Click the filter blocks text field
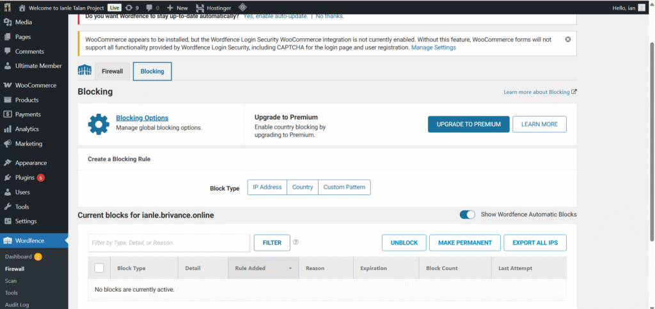Screen dimensions: 655x309 tap(168, 242)
